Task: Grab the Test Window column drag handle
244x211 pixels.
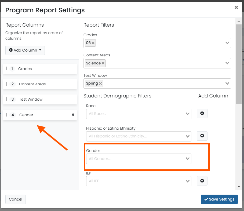Action: (6, 99)
